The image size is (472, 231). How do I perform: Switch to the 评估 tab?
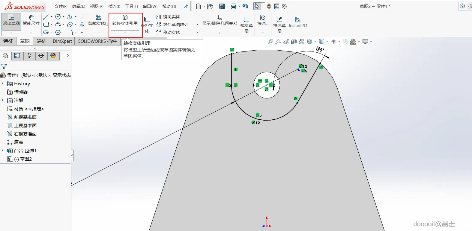(42, 41)
